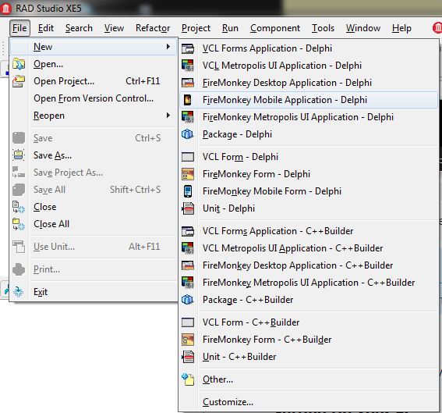Choose VCL Form - C++Builder entry

pyautogui.click(x=309, y=322)
